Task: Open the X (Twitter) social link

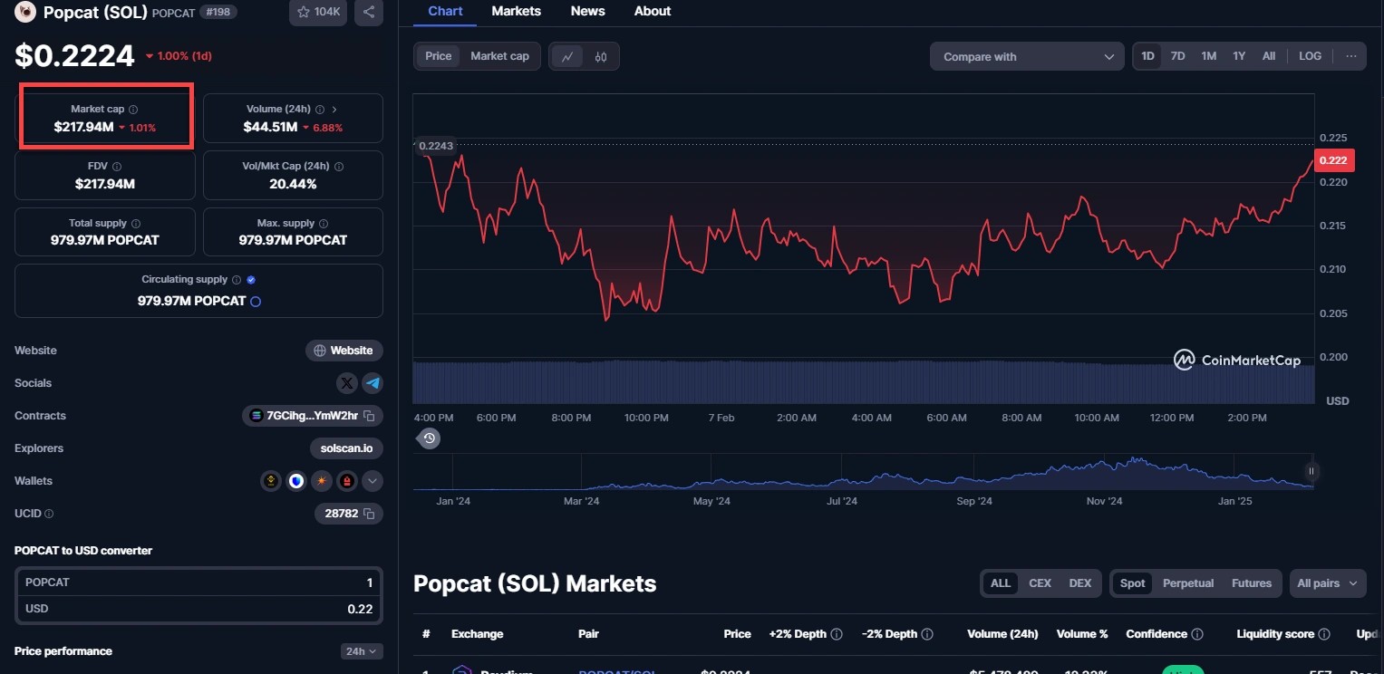Action: tap(347, 383)
